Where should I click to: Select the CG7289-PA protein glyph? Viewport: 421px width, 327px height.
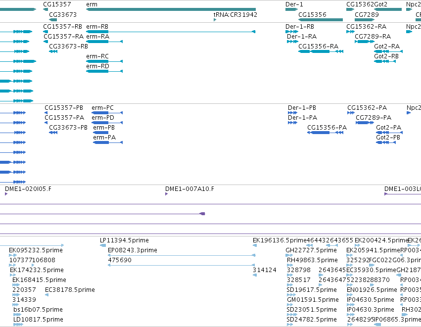[365, 123]
